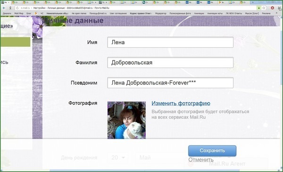This screenshot has width=283, height=172.
Task: Open the Мысли [Блог] bookmark
Action: (252, 13)
